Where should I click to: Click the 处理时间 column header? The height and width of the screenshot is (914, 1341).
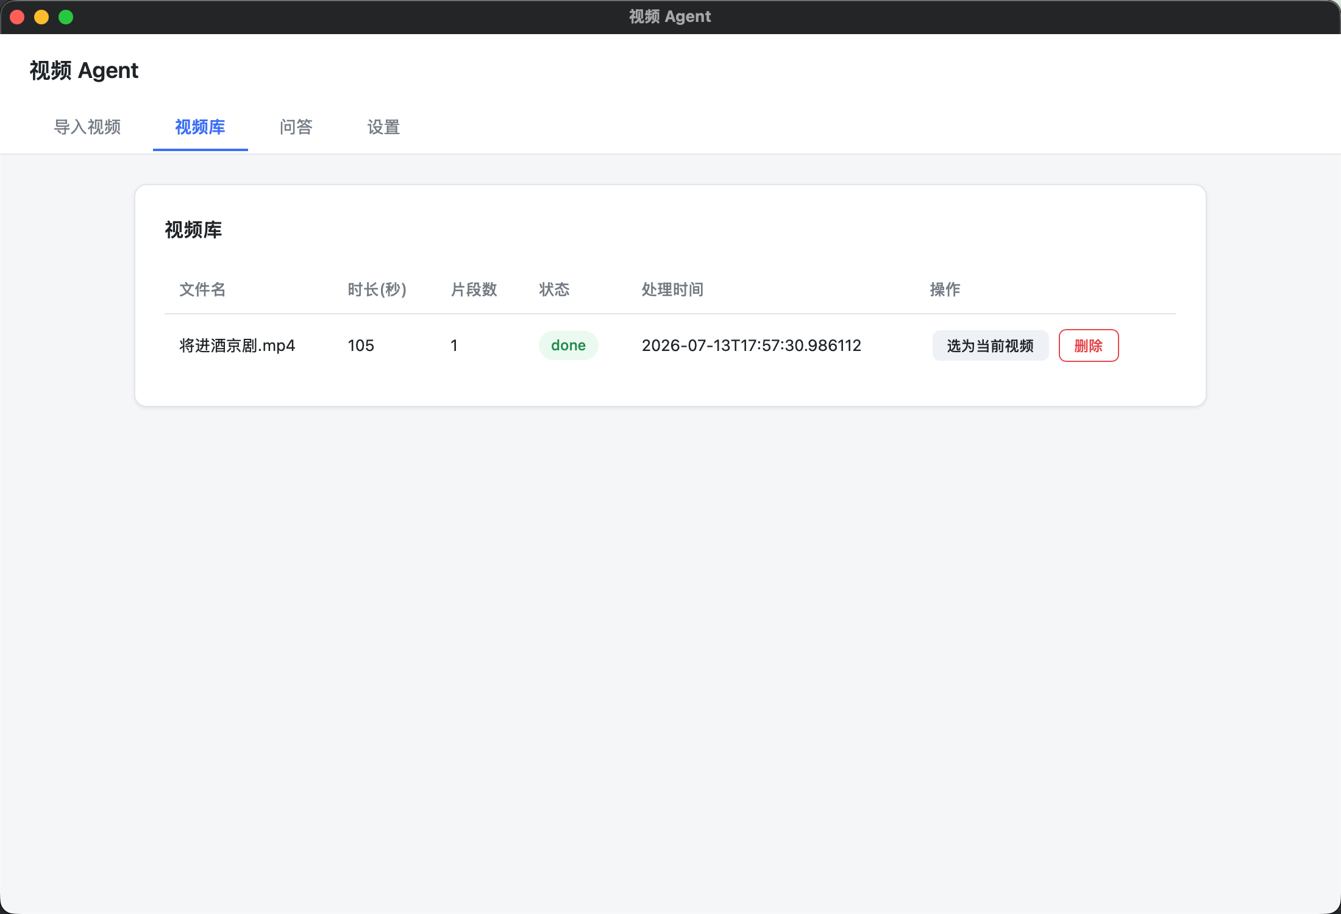(673, 289)
